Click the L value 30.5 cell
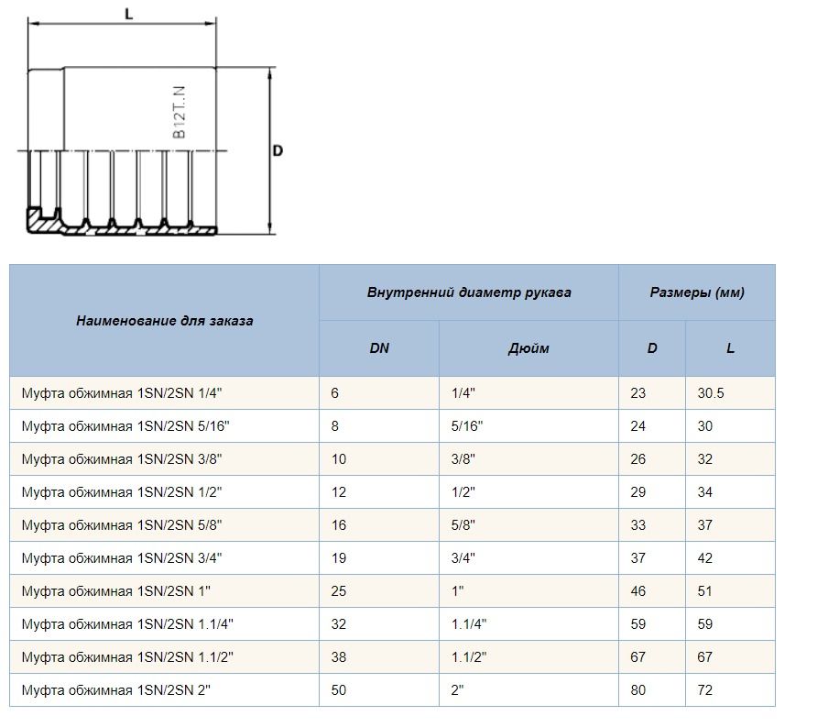 coord(730,393)
